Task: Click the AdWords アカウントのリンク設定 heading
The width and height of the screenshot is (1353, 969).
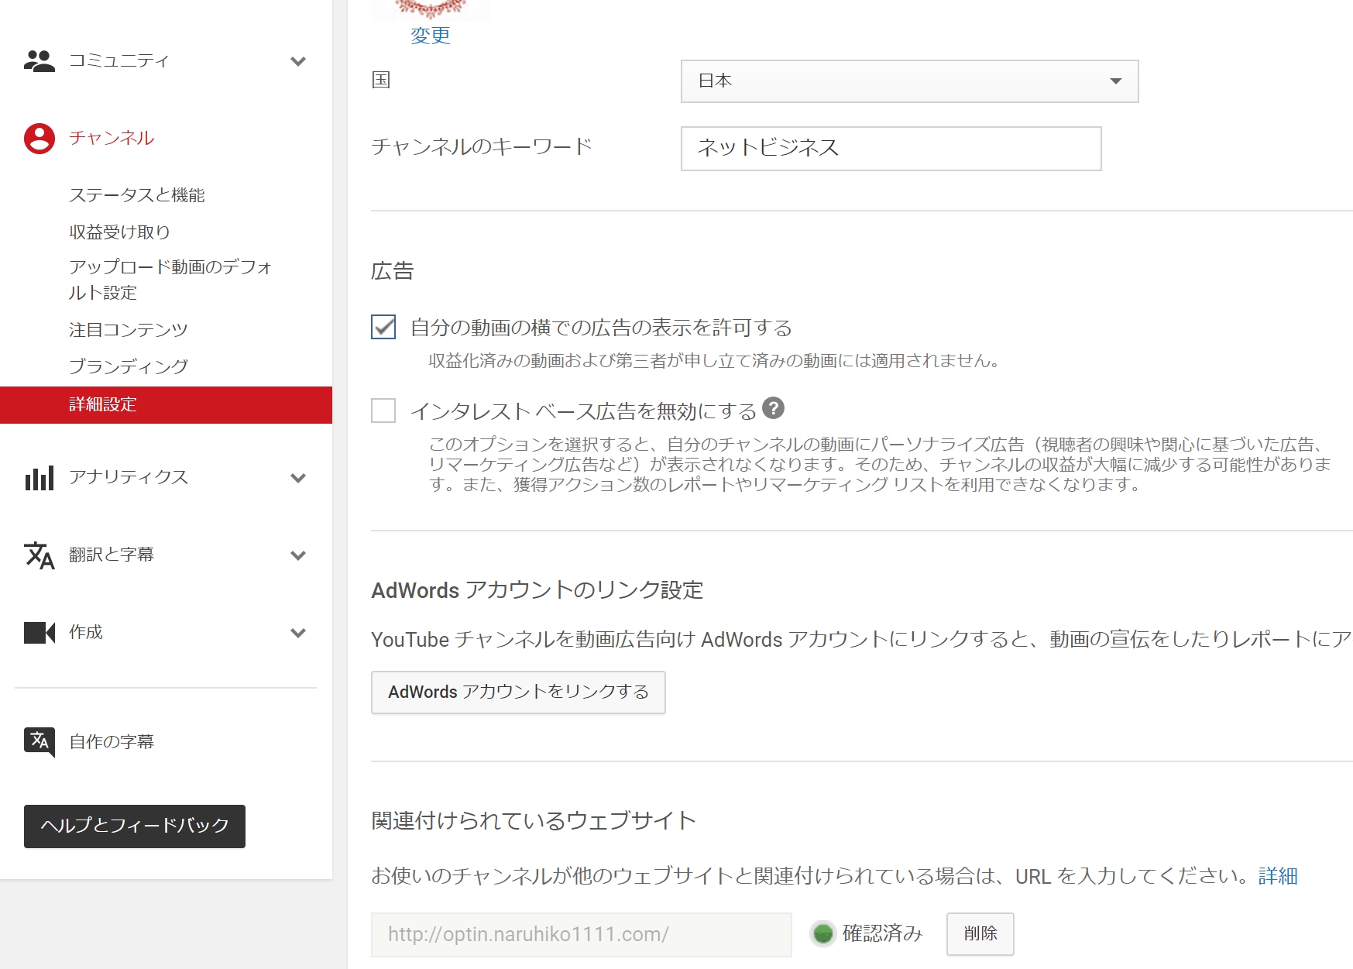Action: click(537, 590)
